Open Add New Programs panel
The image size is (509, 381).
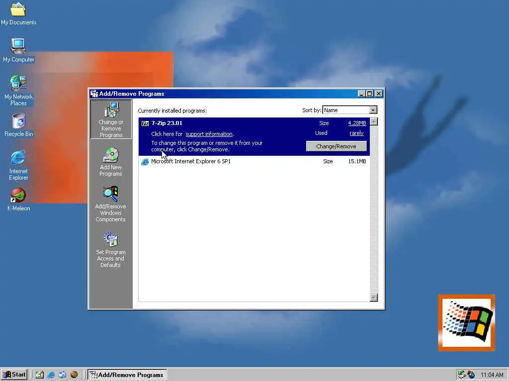[111, 162]
